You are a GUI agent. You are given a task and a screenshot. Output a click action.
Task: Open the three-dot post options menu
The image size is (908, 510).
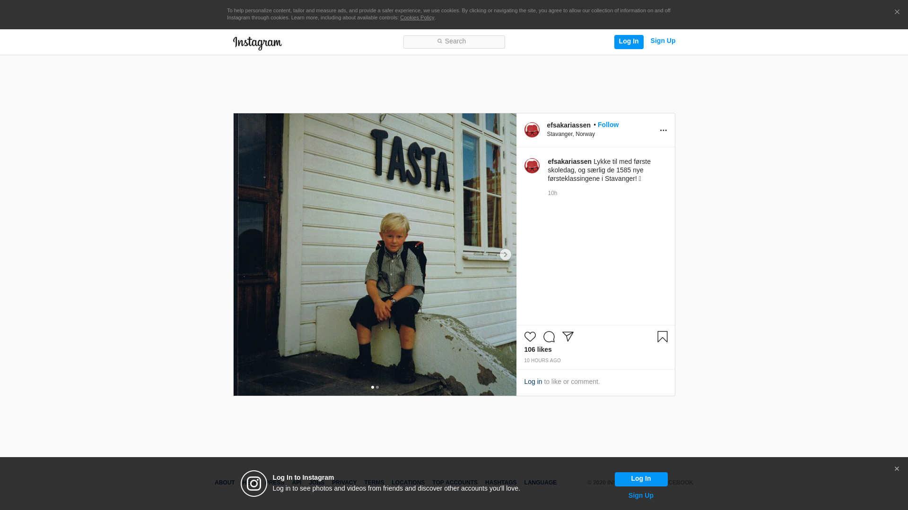(x=663, y=130)
